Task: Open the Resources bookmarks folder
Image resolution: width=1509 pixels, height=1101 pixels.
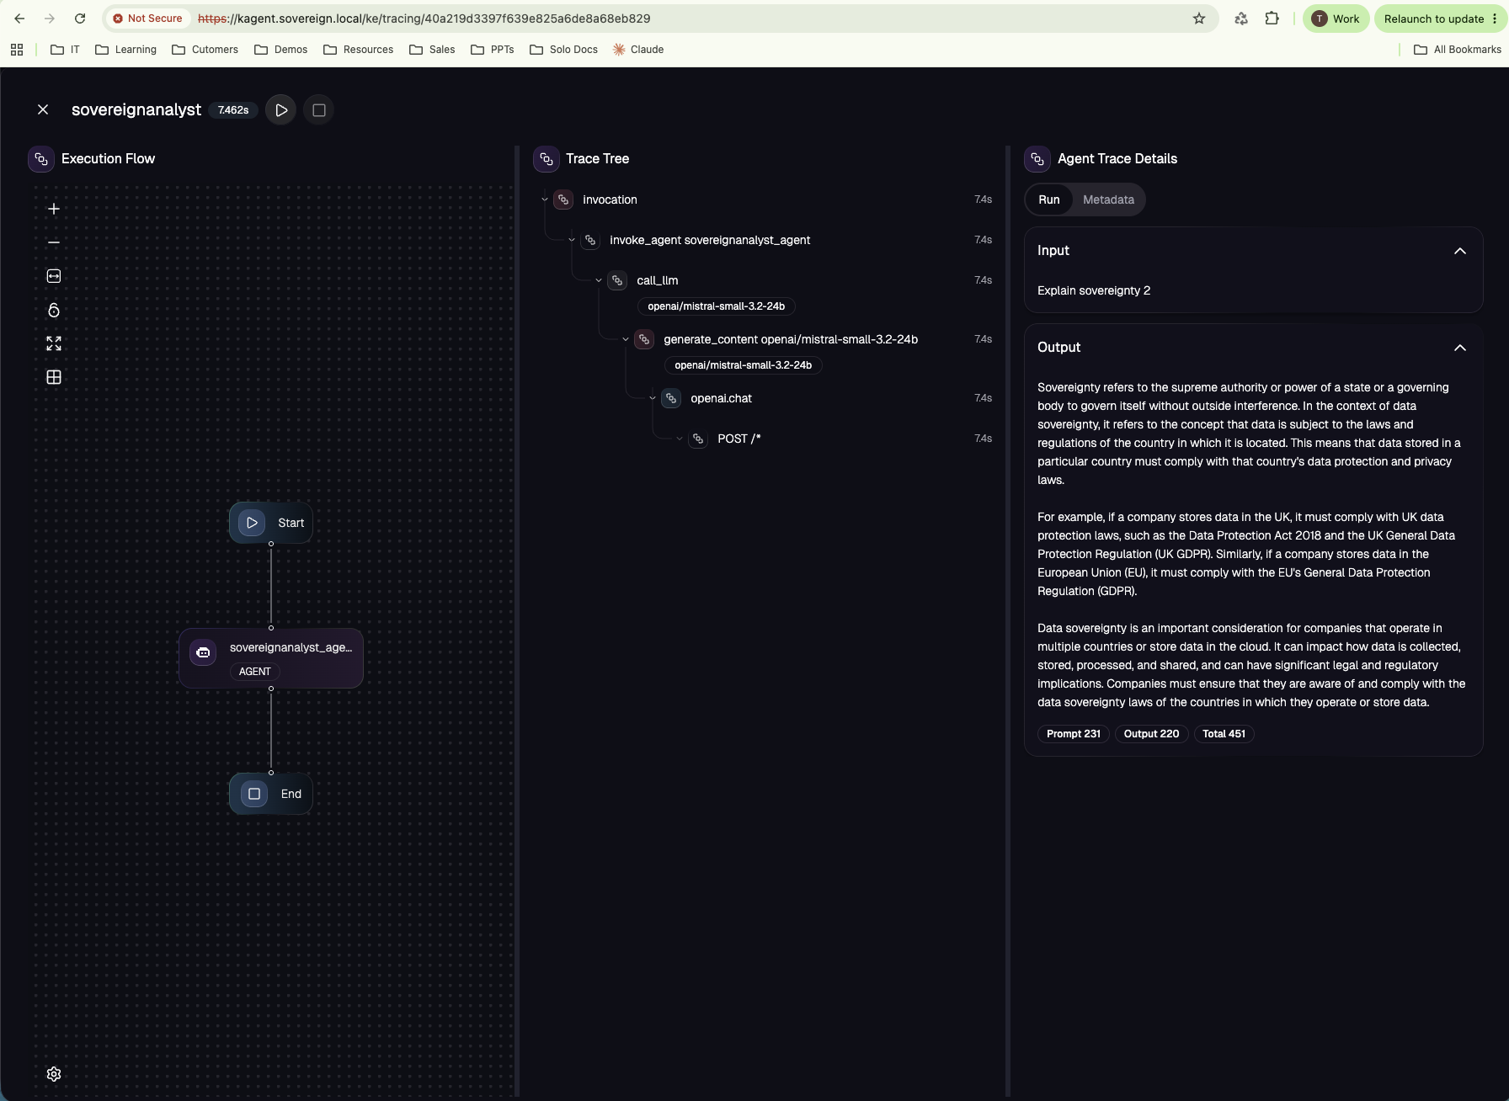Action: click(359, 50)
